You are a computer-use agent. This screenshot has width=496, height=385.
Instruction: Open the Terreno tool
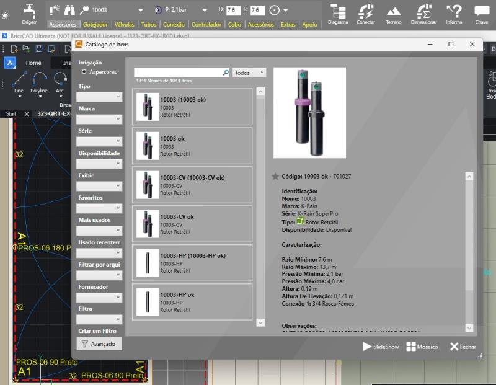(394, 11)
